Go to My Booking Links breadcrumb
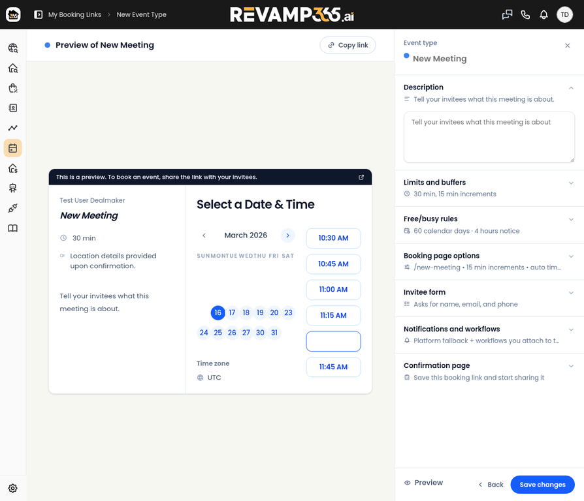 tap(74, 14)
